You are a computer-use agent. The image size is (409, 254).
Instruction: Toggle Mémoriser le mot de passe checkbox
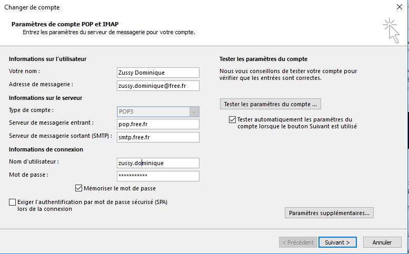coord(78,188)
